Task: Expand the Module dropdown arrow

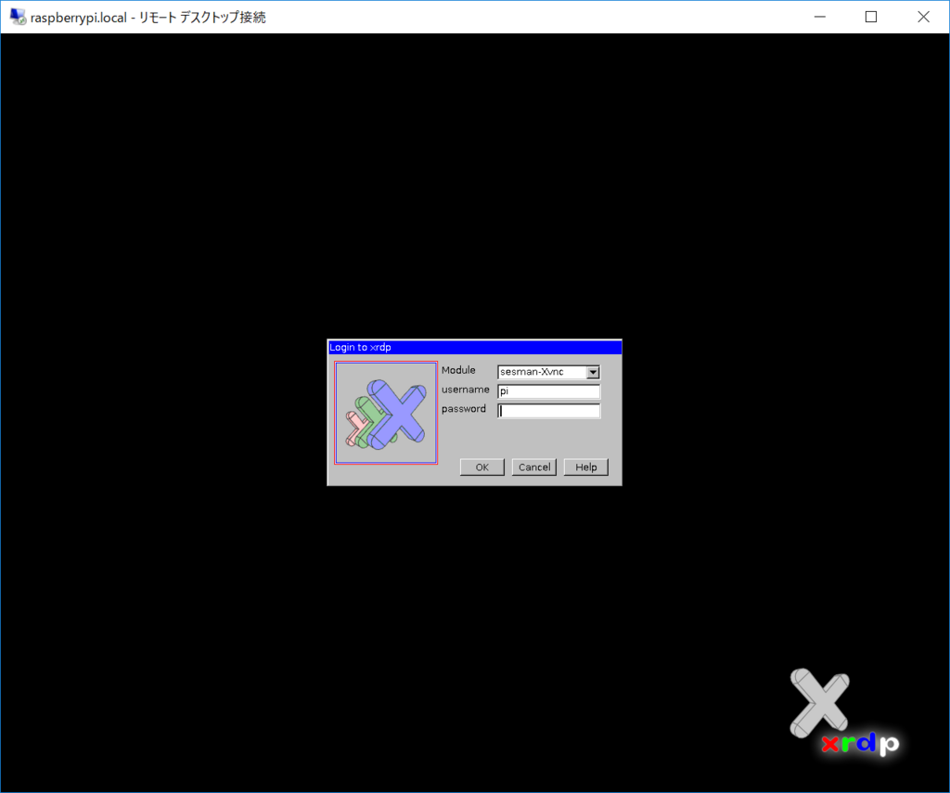Action: tap(593, 372)
